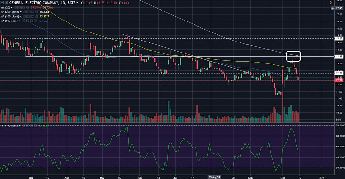
Task: Click the Vol (20) indicator label
Action: coord(5,8)
